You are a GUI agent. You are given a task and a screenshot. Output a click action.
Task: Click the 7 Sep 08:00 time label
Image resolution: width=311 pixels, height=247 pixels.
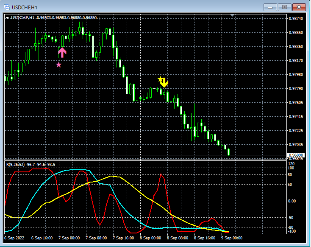point(96,238)
